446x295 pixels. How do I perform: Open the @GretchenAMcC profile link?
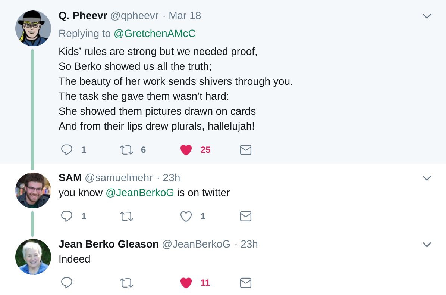154,34
